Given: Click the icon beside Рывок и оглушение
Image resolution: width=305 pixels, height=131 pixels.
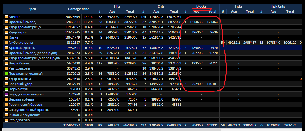Looking at the screenshot, I should tap(6, 115).
